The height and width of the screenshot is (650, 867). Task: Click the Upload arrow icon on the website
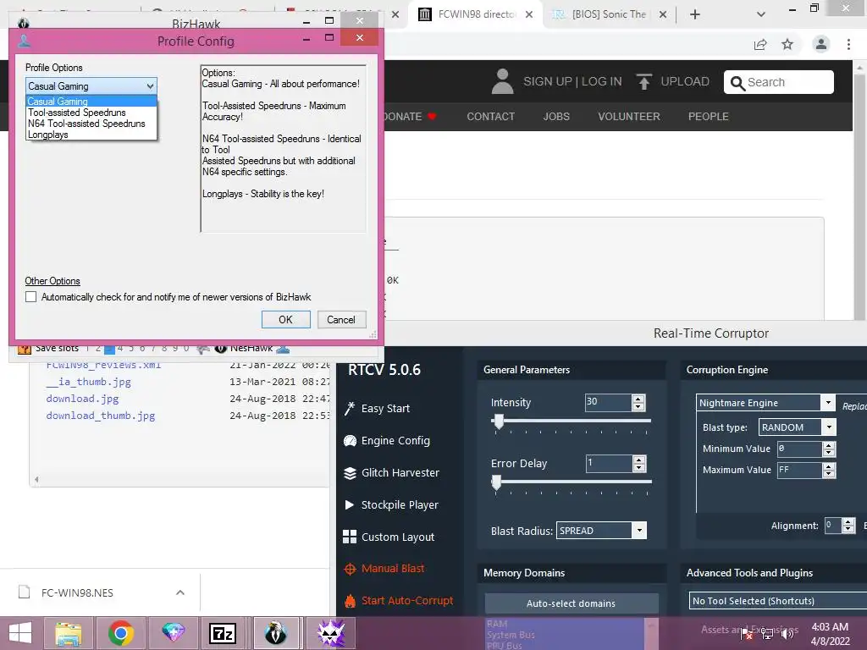coord(643,82)
